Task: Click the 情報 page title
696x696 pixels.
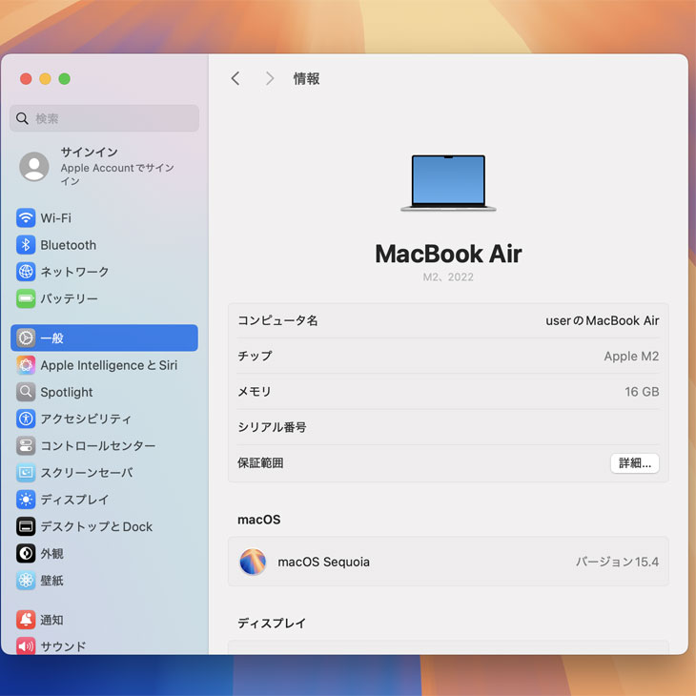Action: coord(306,78)
